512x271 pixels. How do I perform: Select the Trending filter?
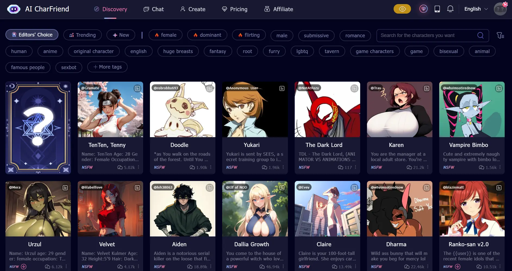point(83,35)
